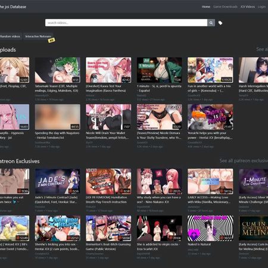This screenshot has height=268, width=268.
Task: Open the tag filter icon beside search
Action: pyautogui.click(x=220, y=23)
